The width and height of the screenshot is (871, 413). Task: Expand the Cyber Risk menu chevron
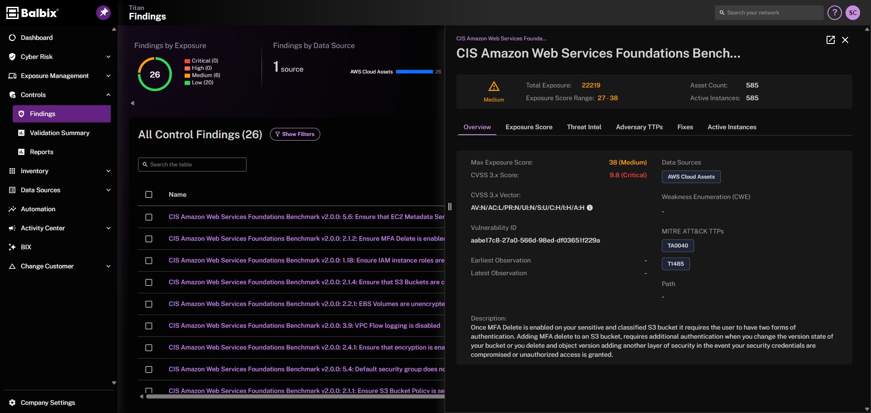click(108, 57)
